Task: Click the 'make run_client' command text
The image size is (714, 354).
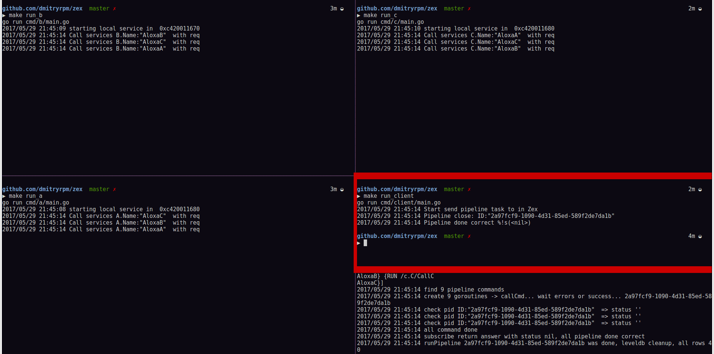Action: click(x=389, y=196)
